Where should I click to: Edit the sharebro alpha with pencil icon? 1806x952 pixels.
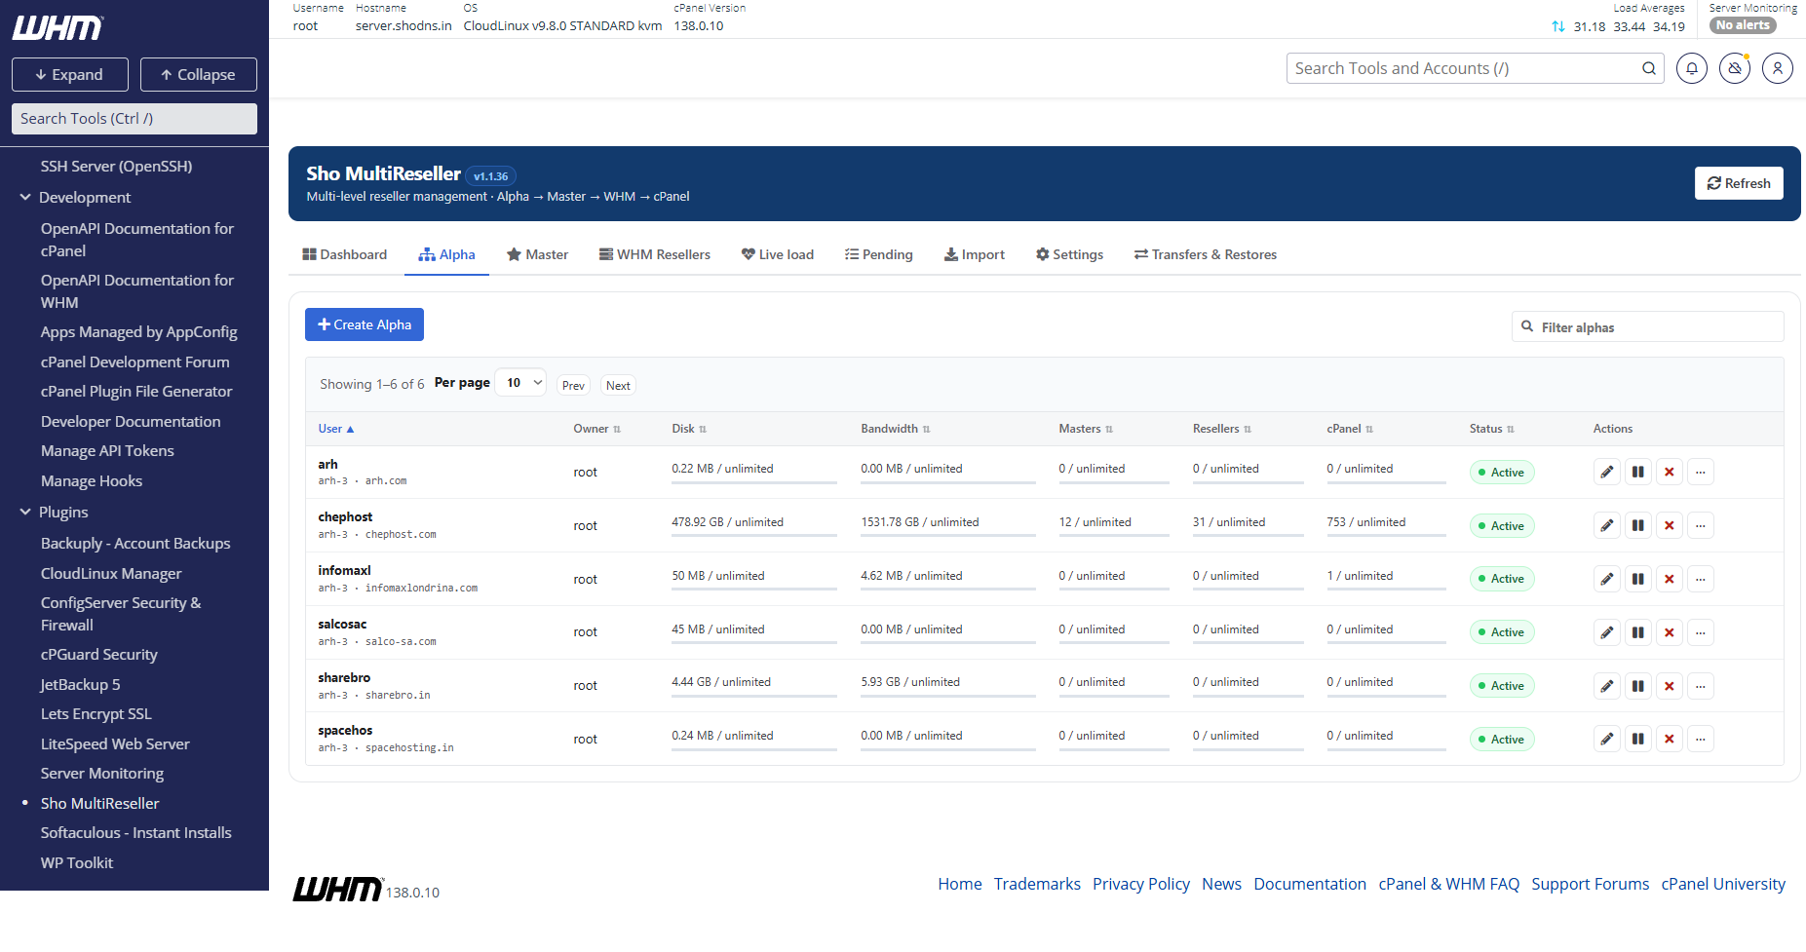click(x=1607, y=686)
